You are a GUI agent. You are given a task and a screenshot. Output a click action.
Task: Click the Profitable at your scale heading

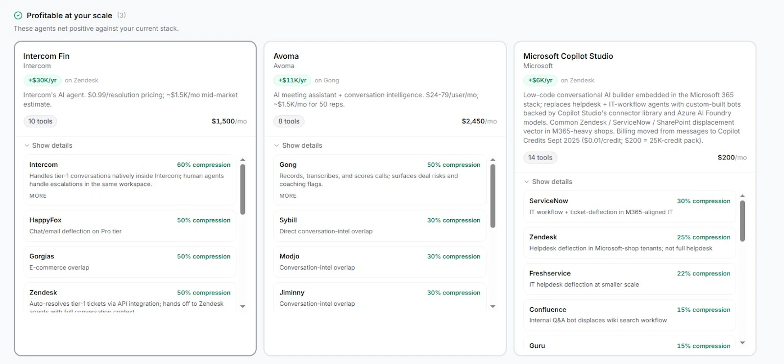point(69,16)
